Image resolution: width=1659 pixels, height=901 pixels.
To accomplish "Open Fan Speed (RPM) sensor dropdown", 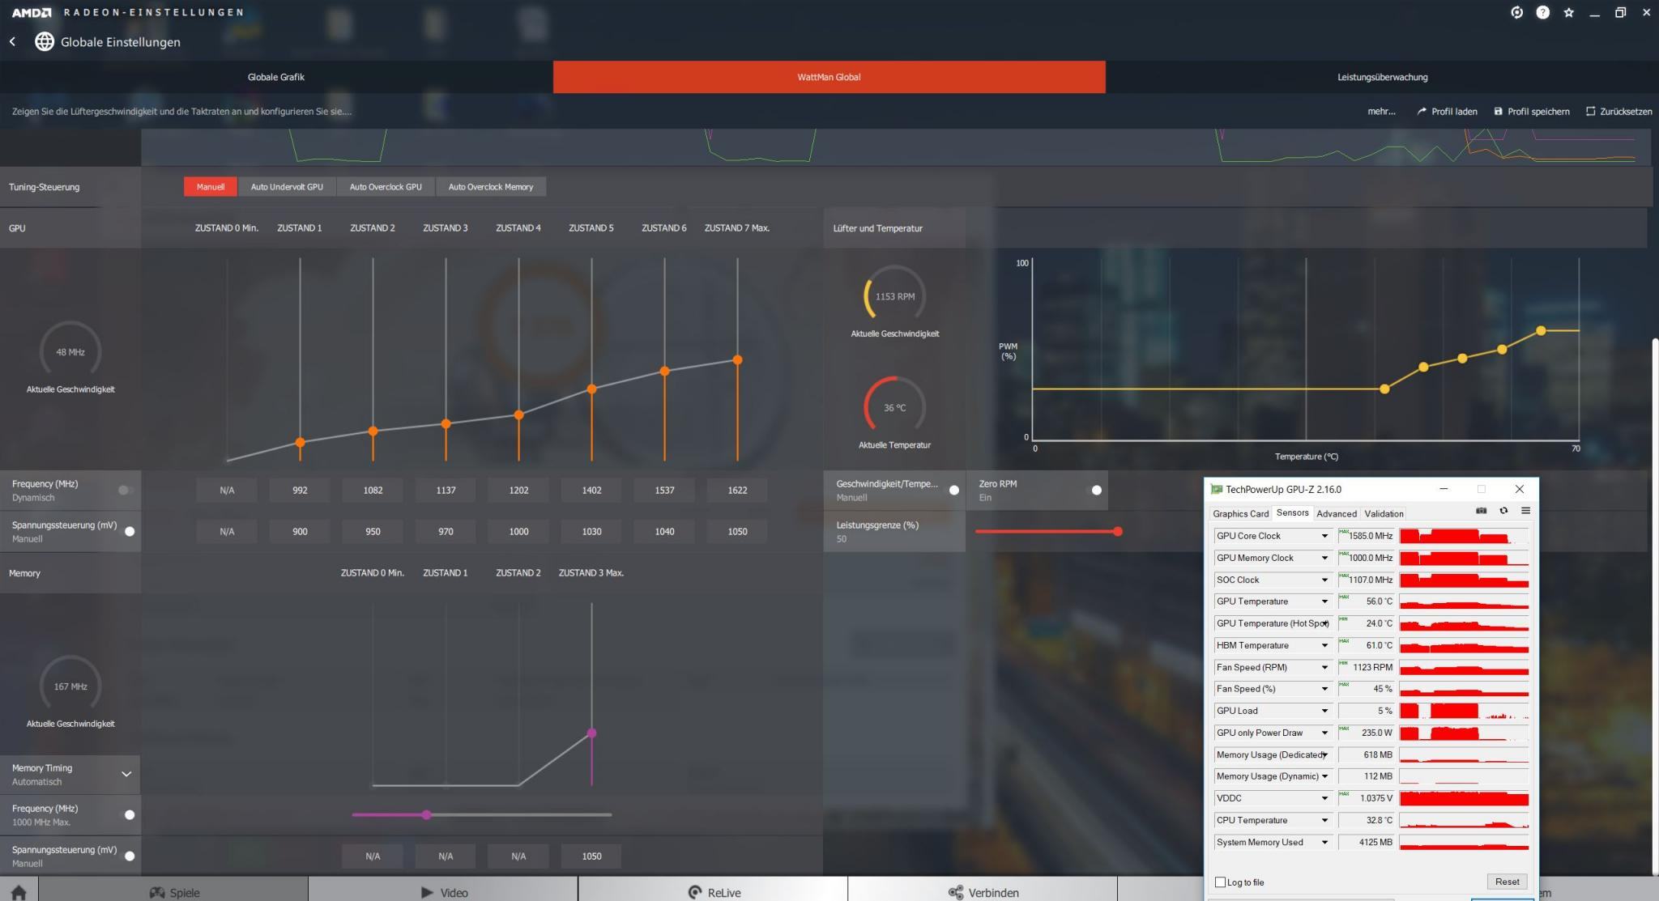I will 1324,668.
